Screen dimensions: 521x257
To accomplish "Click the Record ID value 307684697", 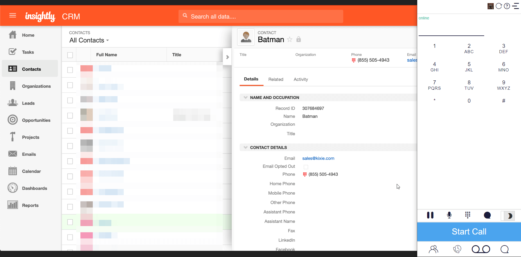I will click(x=313, y=108).
